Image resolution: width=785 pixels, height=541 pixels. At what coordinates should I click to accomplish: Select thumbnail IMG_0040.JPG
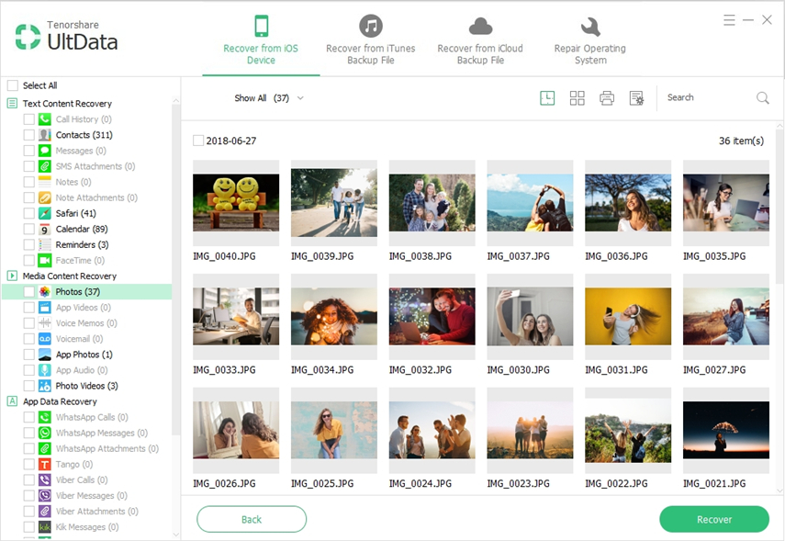(236, 202)
